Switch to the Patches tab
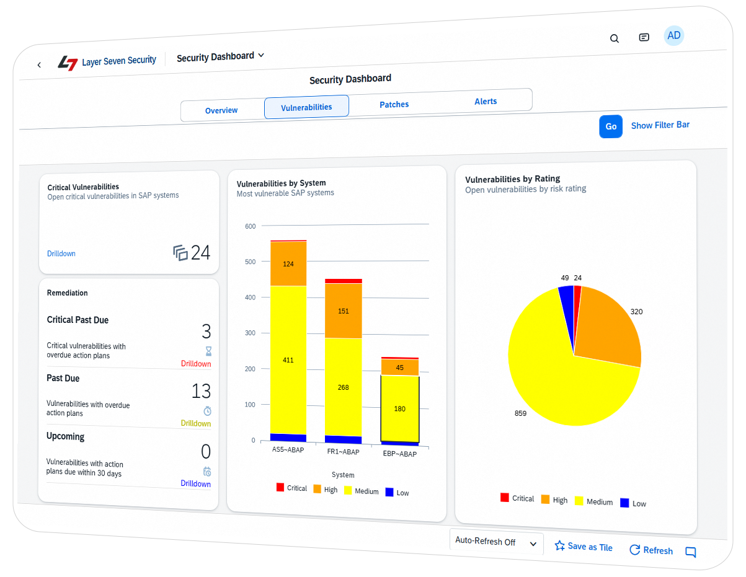The image size is (746, 577). click(394, 104)
